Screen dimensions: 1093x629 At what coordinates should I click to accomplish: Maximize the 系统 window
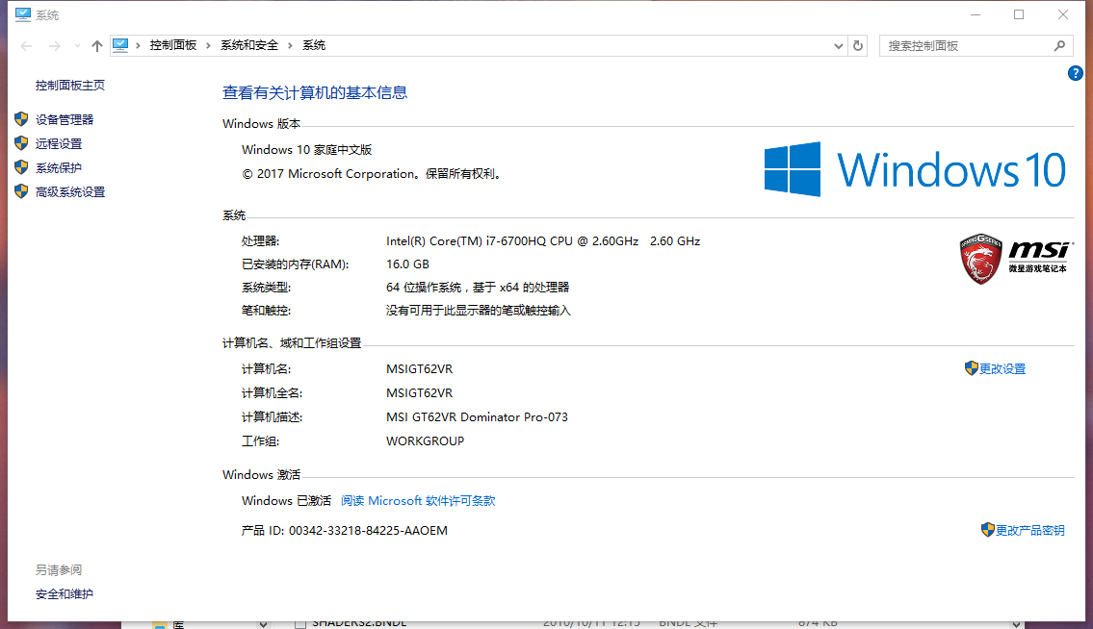coord(1019,14)
